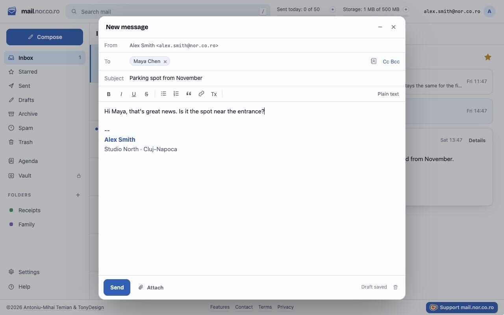Viewport: 504px width, 315px height.
Task: Open the Privacy footer link
Action: coord(285,307)
